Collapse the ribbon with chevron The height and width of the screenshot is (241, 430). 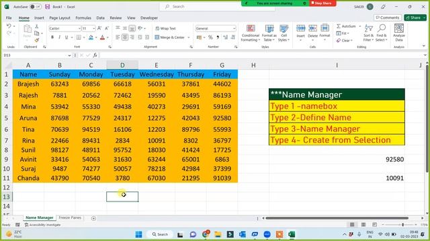[424, 46]
